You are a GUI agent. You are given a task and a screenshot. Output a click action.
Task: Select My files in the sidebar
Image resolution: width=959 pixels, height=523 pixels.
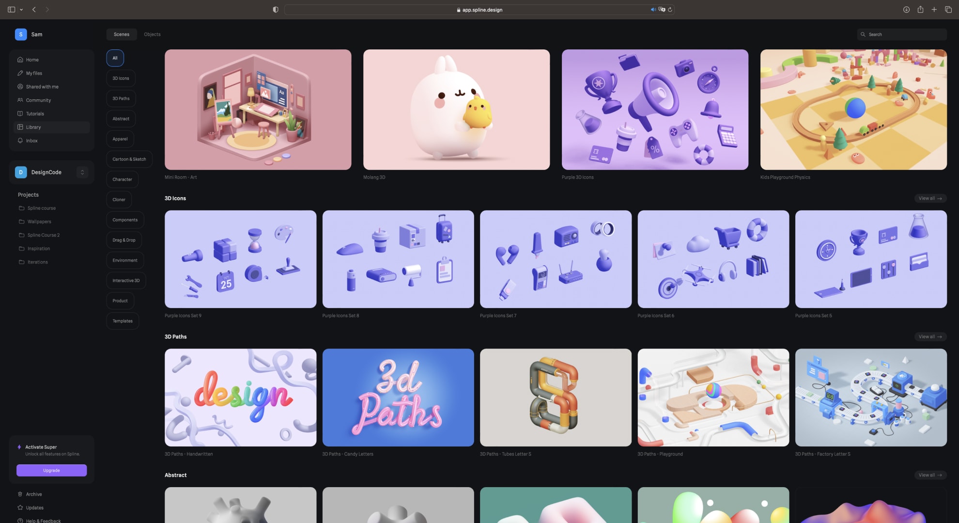[x=34, y=73]
